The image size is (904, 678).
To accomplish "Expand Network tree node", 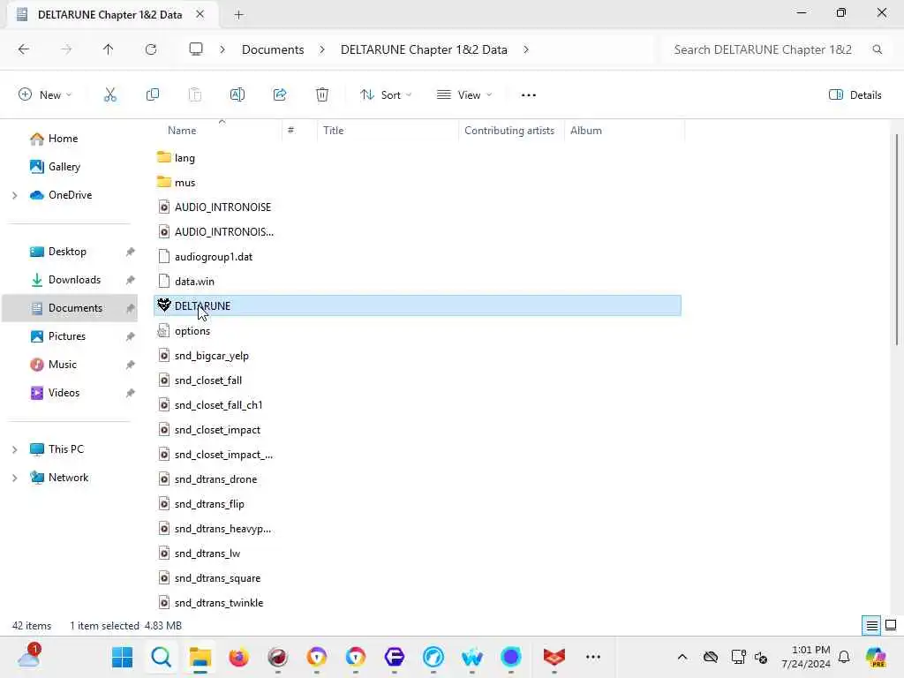I will 14,478.
